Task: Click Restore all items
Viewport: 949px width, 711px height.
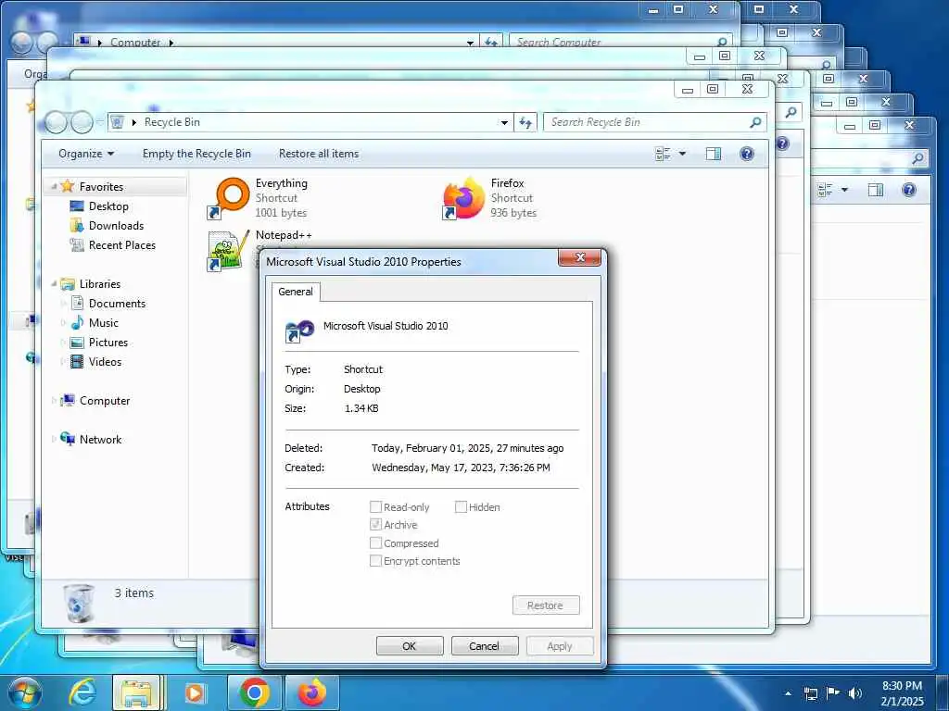Action: coord(319,154)
